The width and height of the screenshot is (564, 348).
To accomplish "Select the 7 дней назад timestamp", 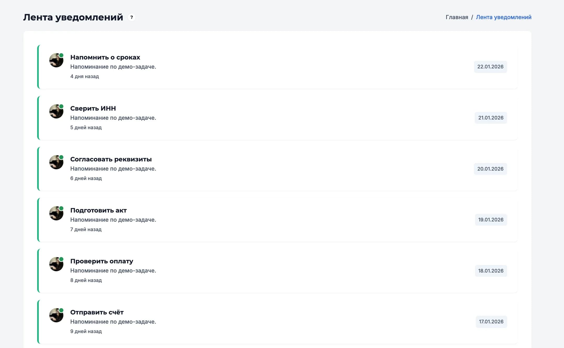I will tap(86, 230).
